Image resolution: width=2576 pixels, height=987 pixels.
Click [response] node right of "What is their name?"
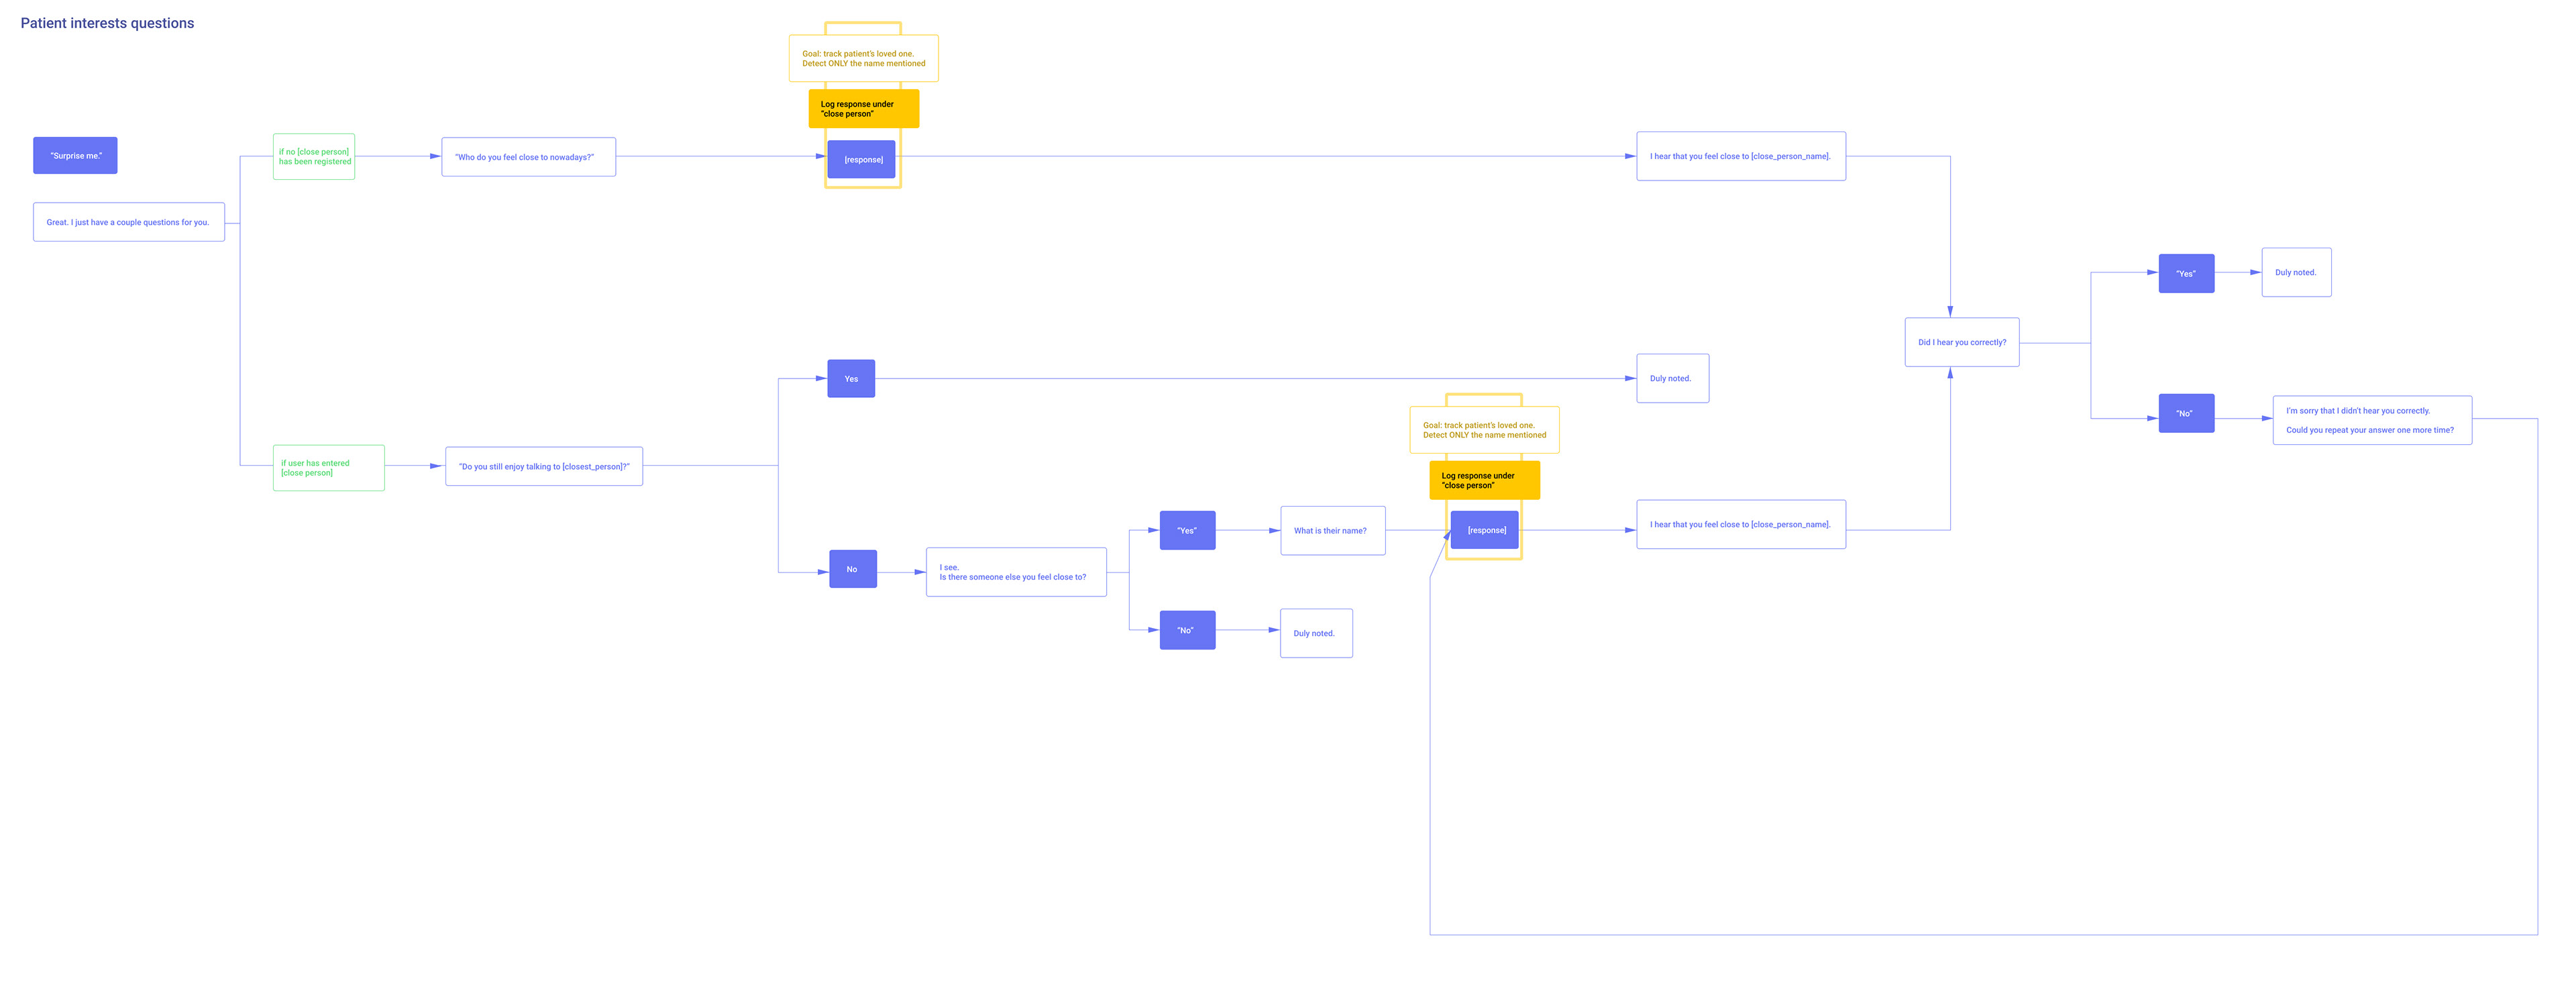[x=1485, y=530]
